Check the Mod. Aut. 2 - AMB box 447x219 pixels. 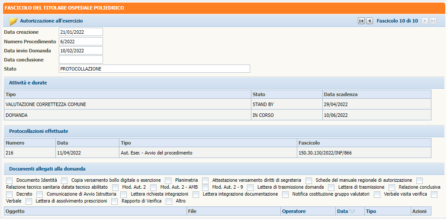tap(153, 187)
